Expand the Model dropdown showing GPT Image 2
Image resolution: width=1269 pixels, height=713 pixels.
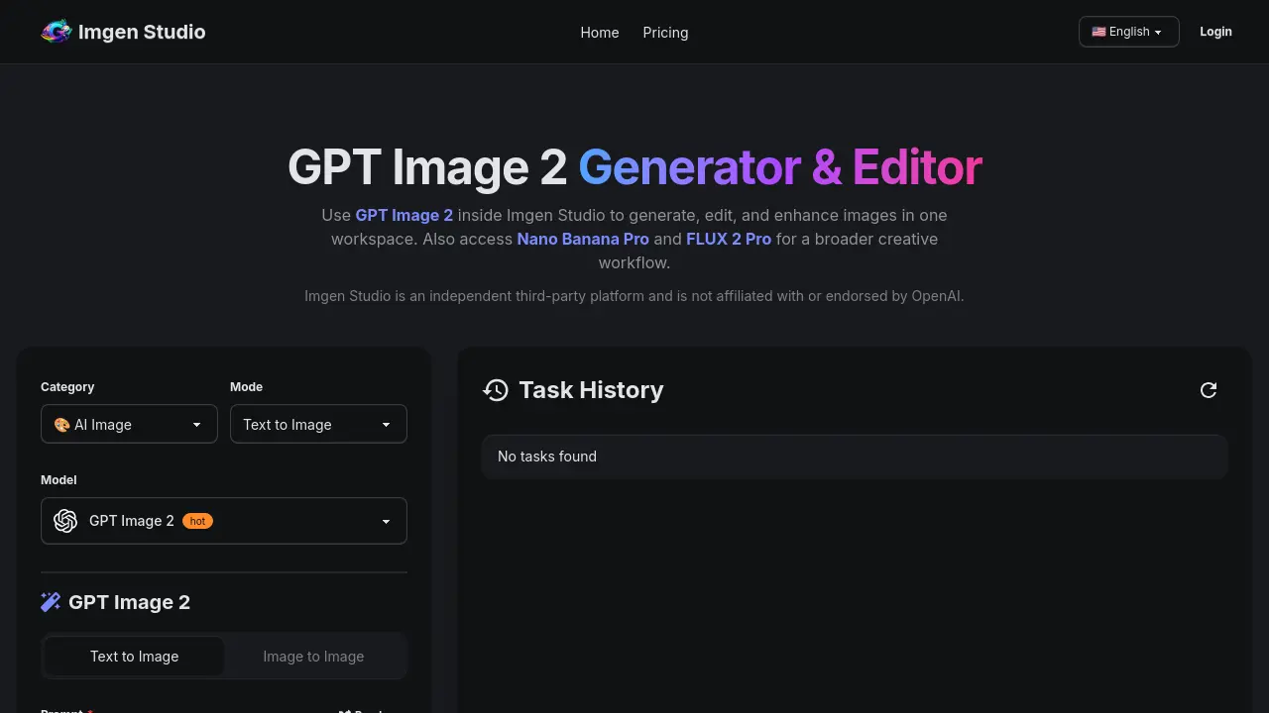(224, 521)
